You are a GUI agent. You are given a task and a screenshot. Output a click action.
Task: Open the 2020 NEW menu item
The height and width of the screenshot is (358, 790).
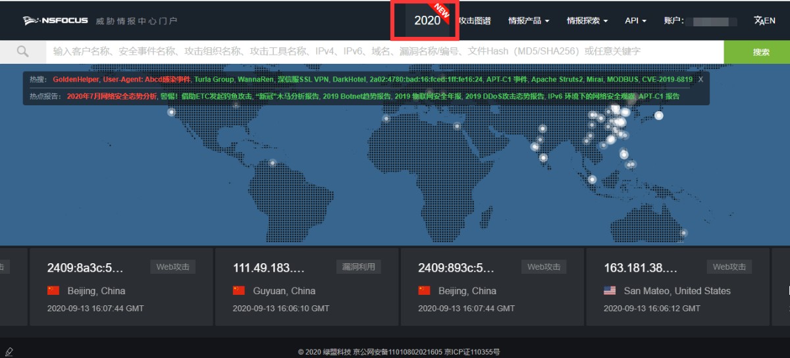tap(427, 20)
